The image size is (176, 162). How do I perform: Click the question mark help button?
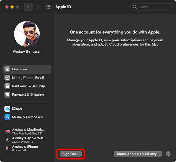pos(168,154)
